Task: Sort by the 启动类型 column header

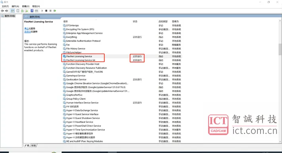Action: [163, 21]
